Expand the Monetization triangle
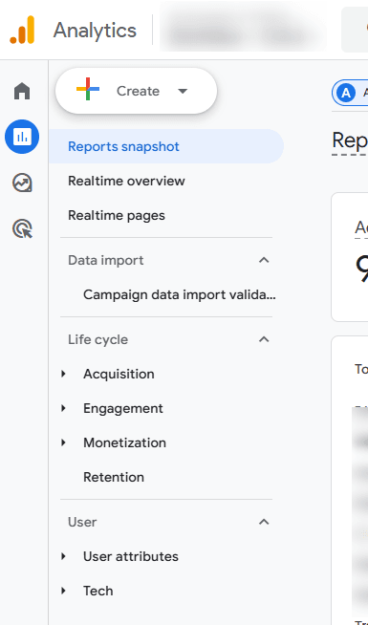Viewport: 368px width, 625px height. pos(63,442)
